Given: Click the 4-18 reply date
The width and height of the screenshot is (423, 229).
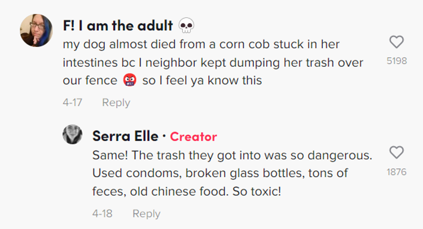Looking at the screenshot, I should (x=102, y=213).
